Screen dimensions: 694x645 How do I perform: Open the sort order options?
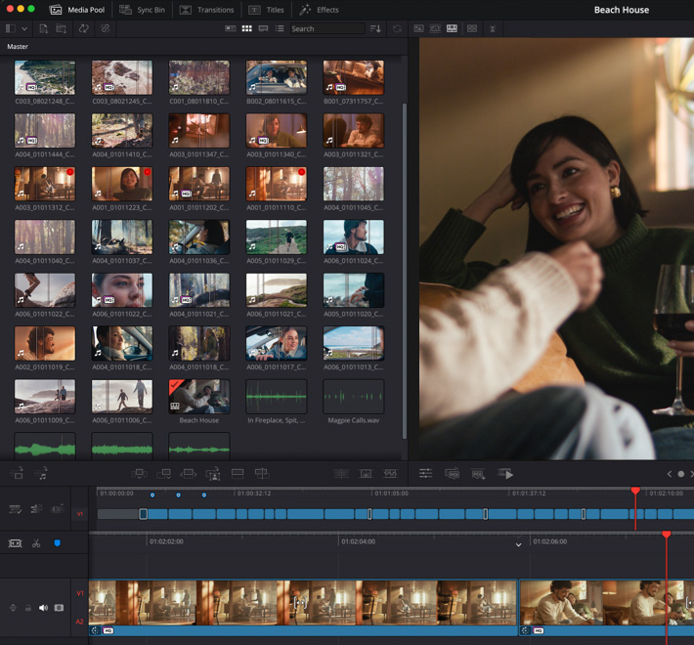[x=376, y=29]
